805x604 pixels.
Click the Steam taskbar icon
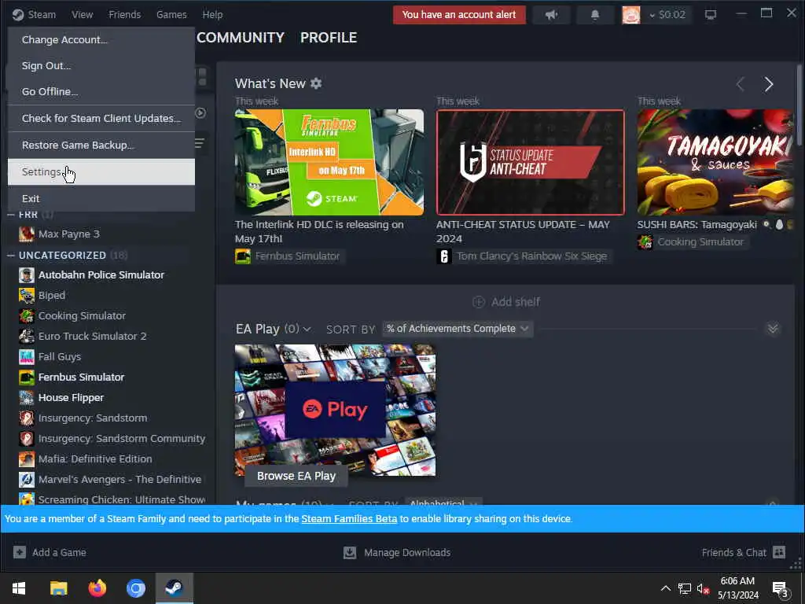(x=175, y=588)
